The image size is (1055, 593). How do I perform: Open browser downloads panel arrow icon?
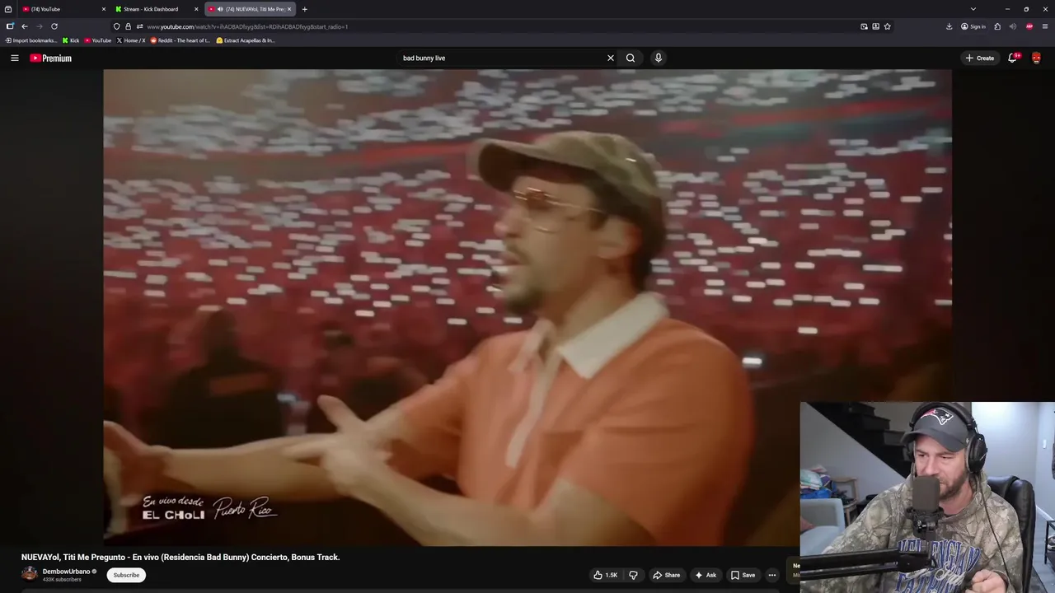[949, 26]
